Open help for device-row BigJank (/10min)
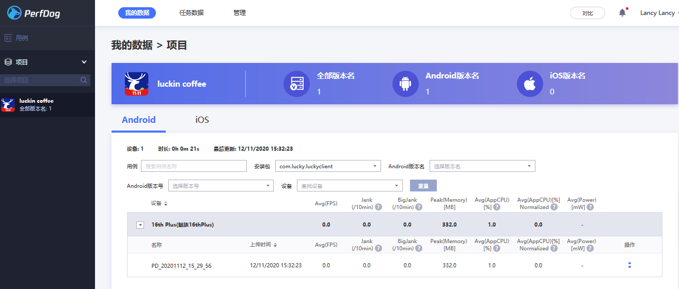679x289 pixels. 419,207
